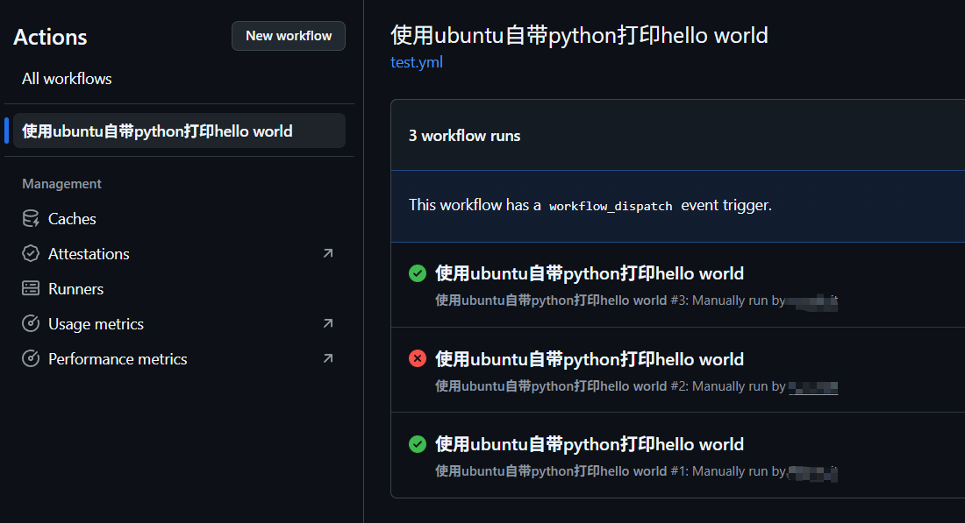The height and width of the screenshot is (523, 965).
Task: Click the Runners server icon
Action: [x=31, y=289]
